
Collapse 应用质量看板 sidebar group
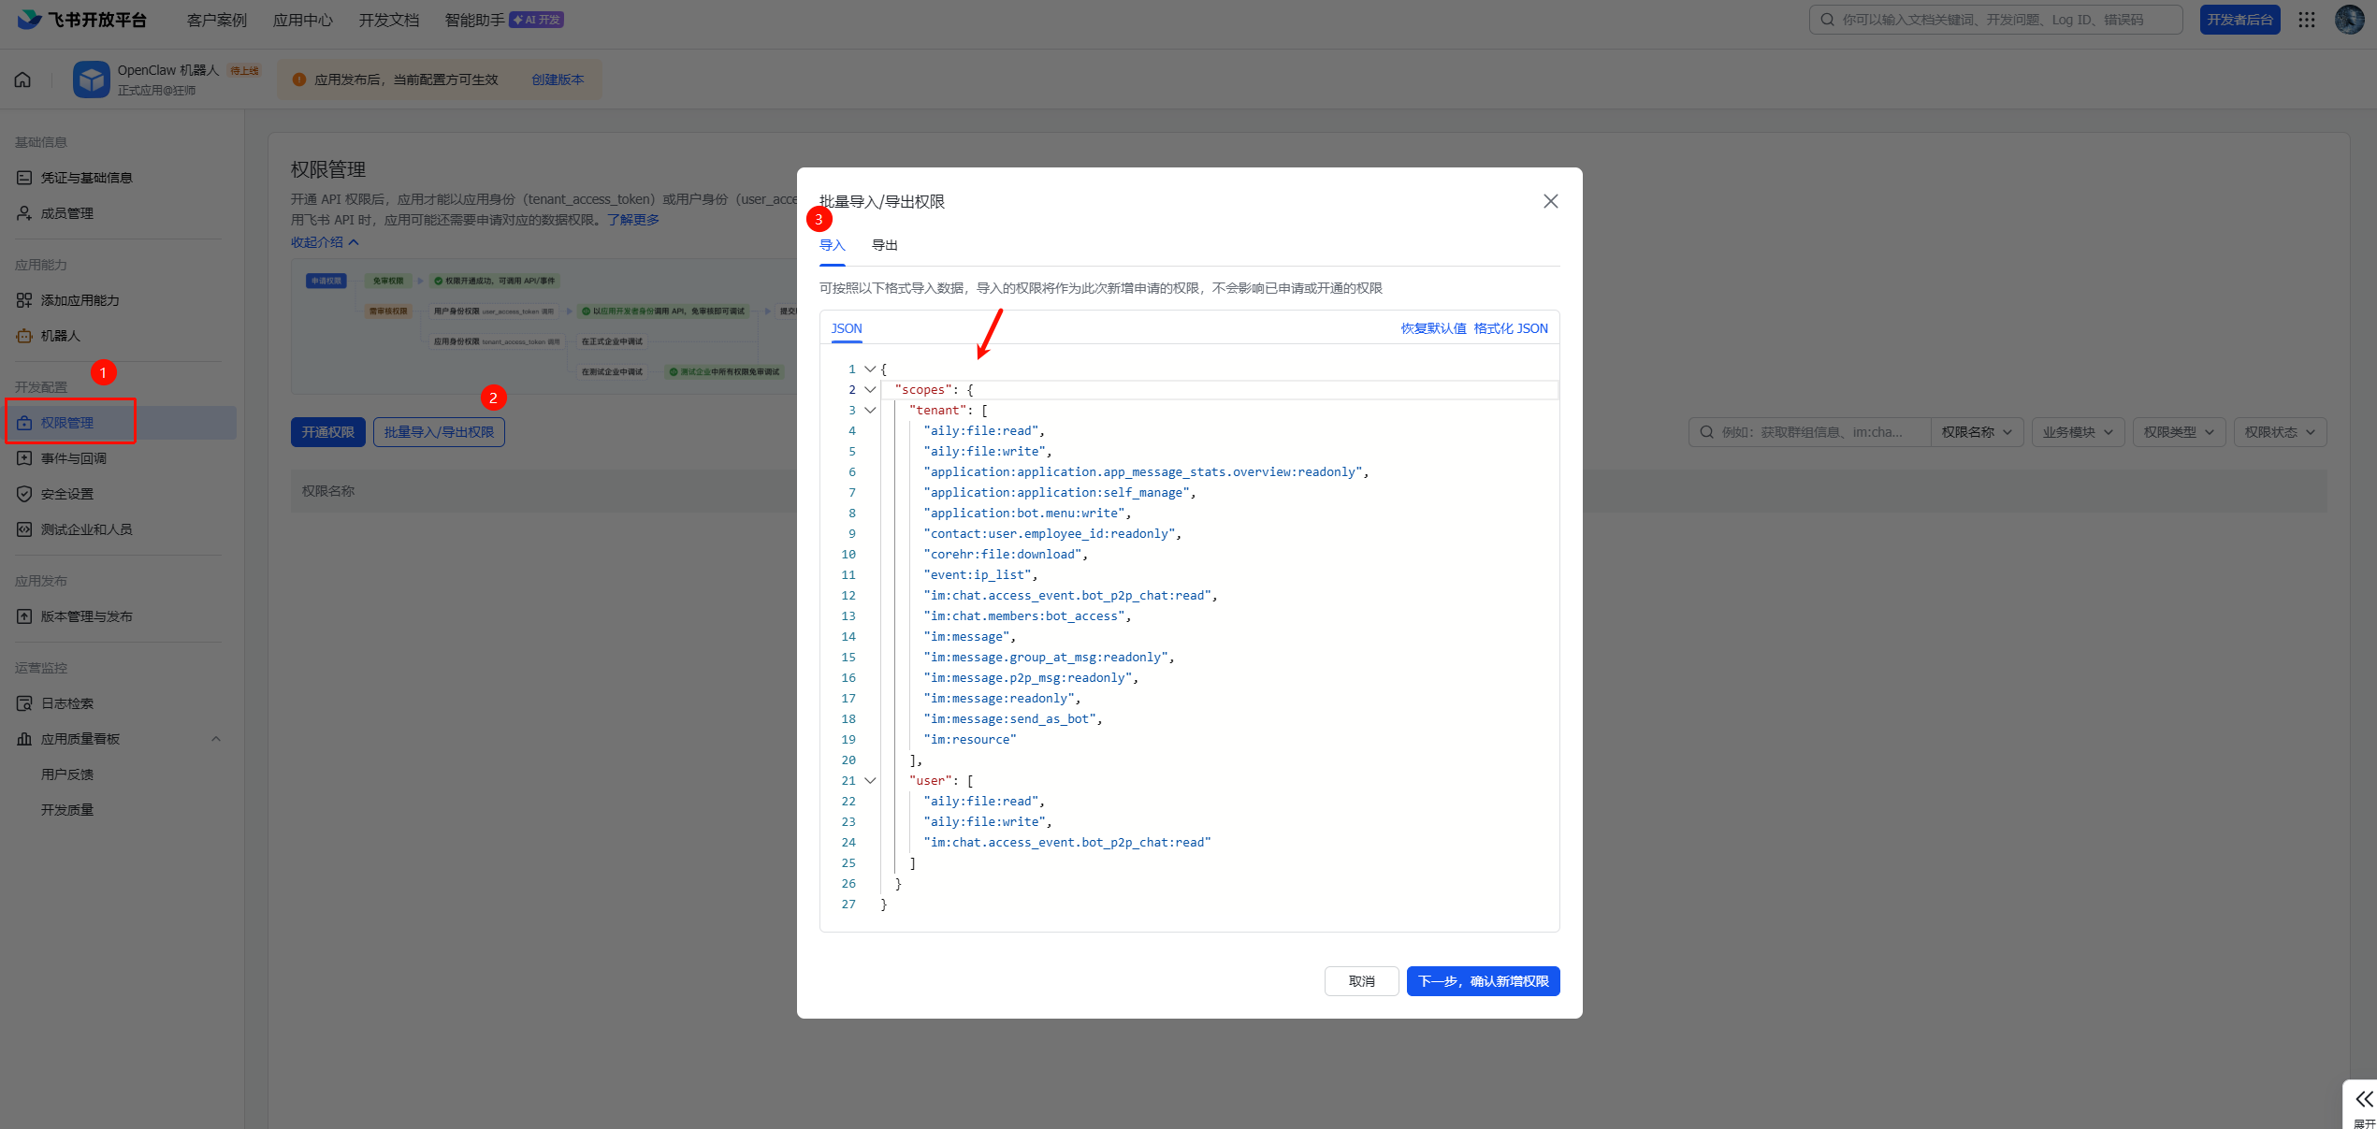click(216, 739)
